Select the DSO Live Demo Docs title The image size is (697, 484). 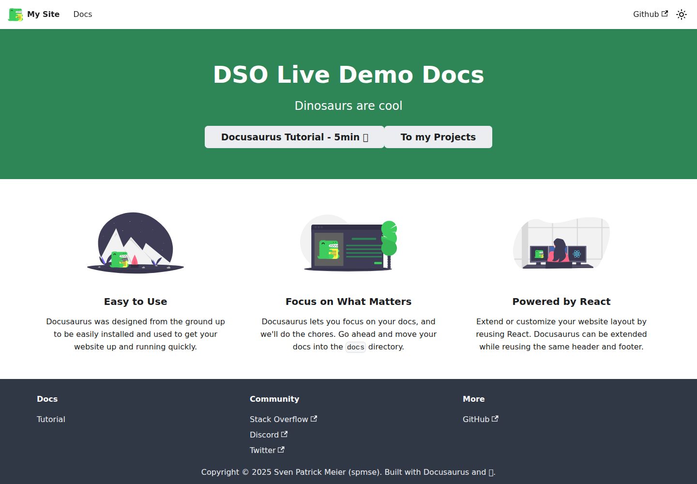pos(348,75)
